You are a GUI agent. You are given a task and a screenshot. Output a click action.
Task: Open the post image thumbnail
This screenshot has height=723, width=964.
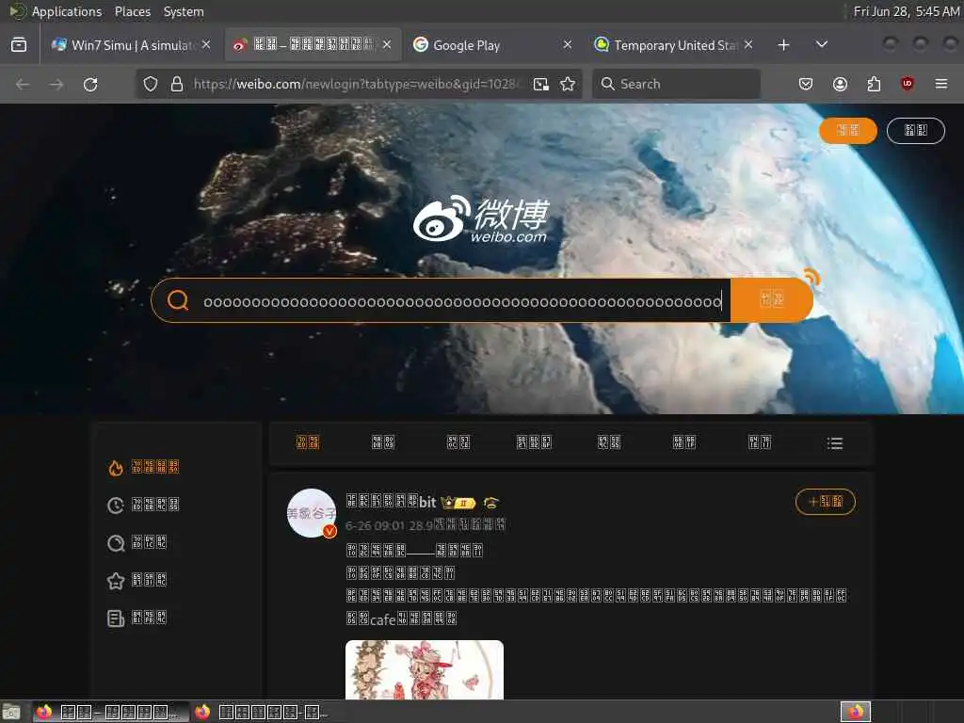(x=425, y=669)
